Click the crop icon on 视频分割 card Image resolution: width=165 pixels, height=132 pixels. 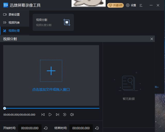pyautogui.click(x=67, y=22)
